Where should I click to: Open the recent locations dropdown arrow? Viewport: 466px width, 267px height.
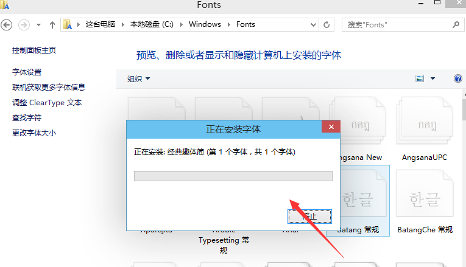[39, 25]
